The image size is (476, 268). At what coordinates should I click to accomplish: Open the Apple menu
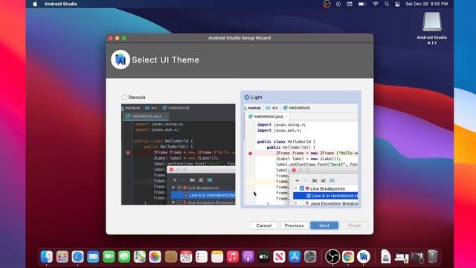[x=35, y=4]
